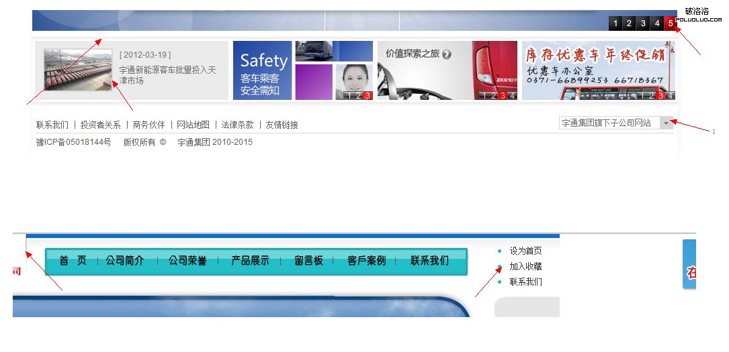Select the 留言板 navigation item
Viewport: 729px width, 352px height.
pos(308,261)
